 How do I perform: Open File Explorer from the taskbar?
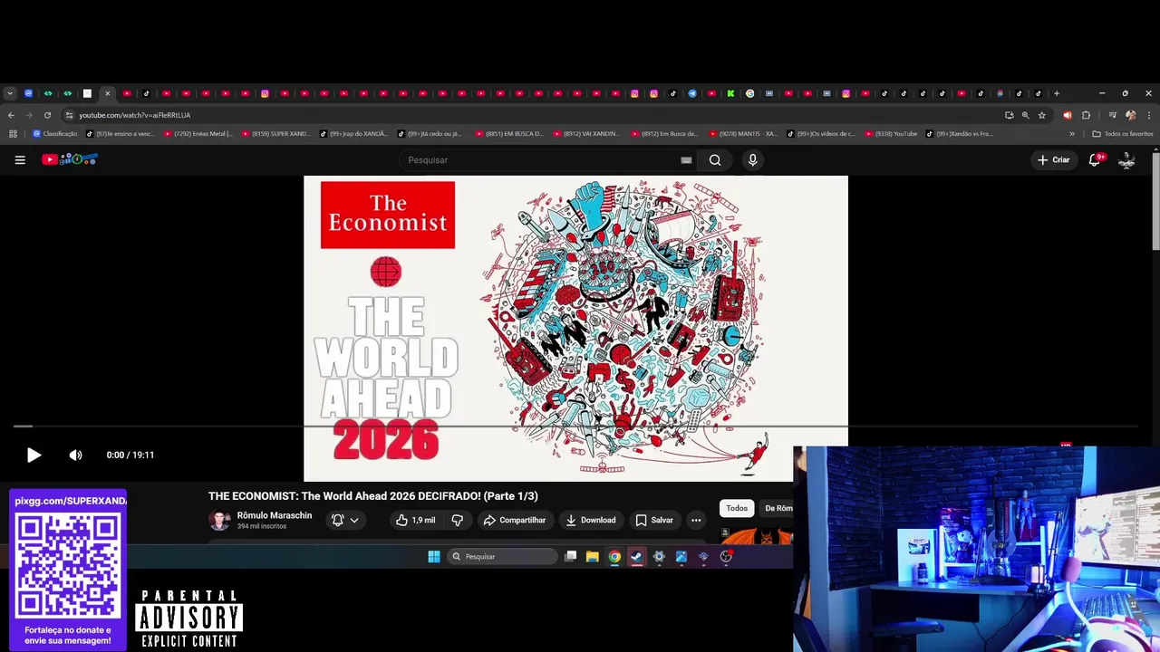(592, 557)
